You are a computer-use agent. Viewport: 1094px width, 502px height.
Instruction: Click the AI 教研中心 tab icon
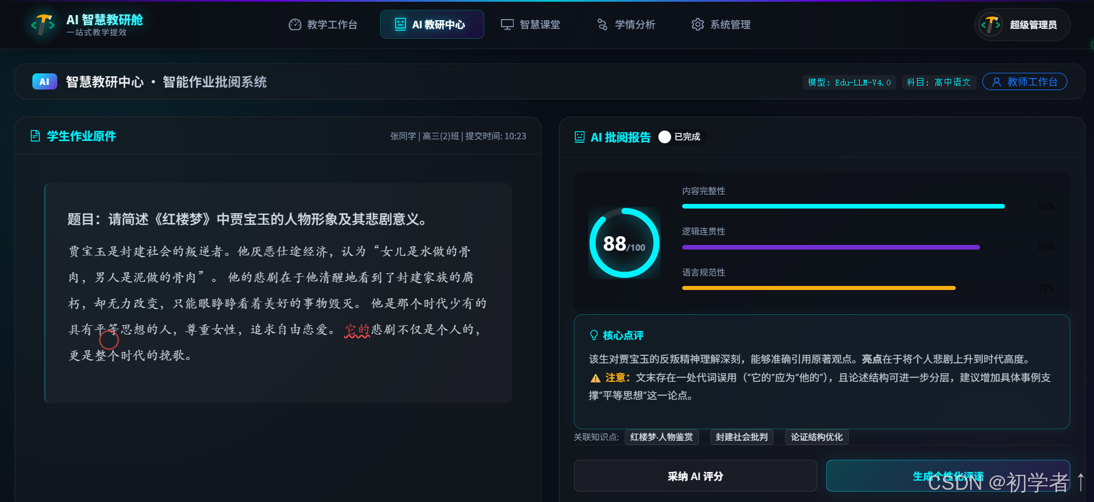[x=400, y=24]
